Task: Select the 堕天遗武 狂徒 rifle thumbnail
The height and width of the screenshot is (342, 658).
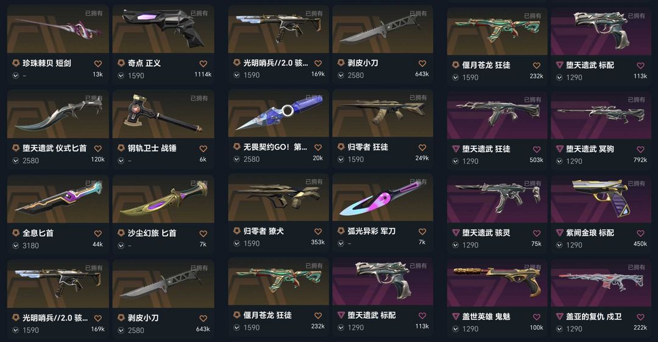Action: tap(497, 115)
